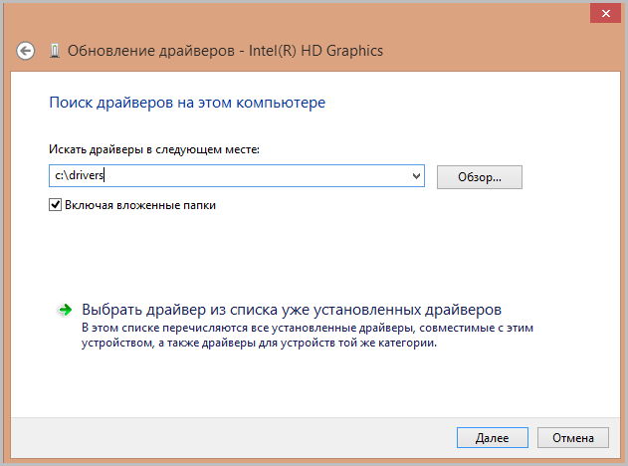Open Выбрать драйвер из списка уже установленных драйверов
The height and width of the screenshot is (466, 628).
(292, 310)
